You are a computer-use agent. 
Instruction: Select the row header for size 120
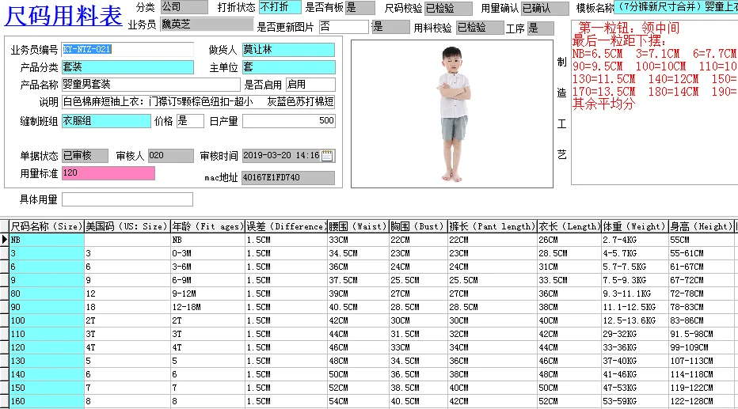pyautogui.click(x=4, y=347)
